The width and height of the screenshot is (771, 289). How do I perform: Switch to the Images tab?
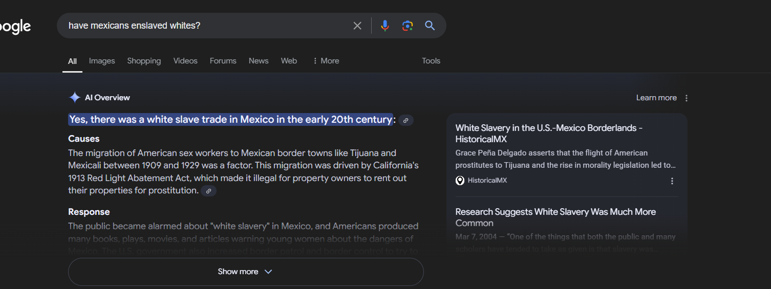[102, 61]
